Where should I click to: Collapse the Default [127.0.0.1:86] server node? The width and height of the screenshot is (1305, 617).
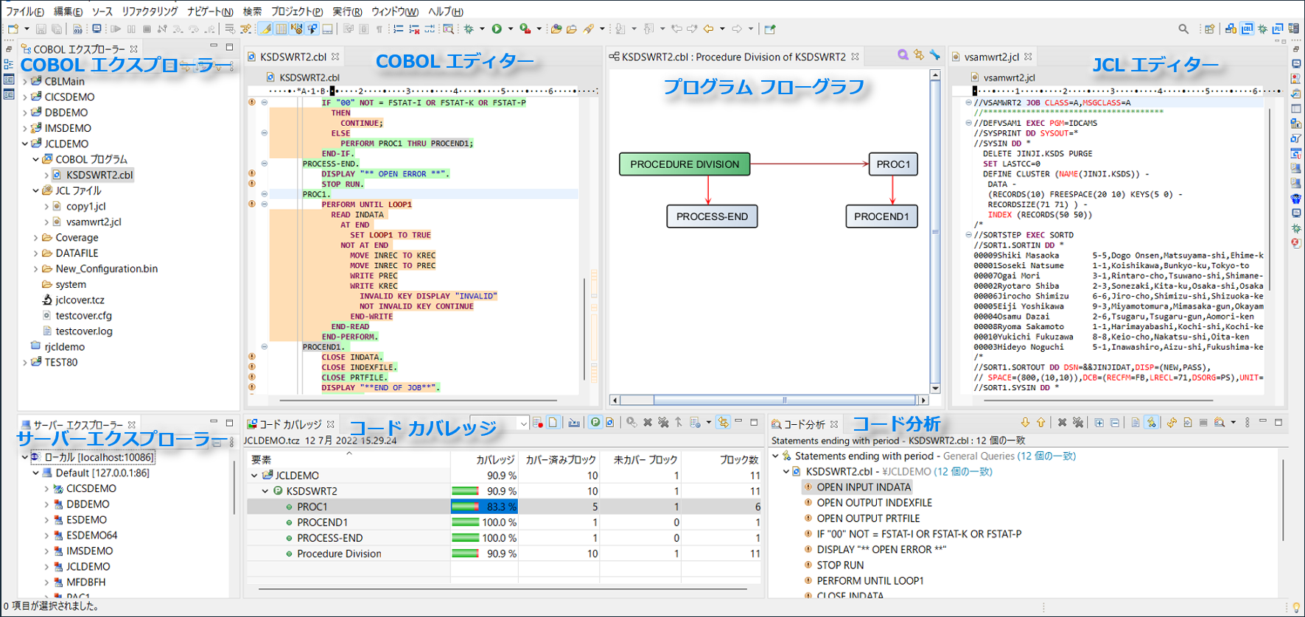click(x=35, y=473)
